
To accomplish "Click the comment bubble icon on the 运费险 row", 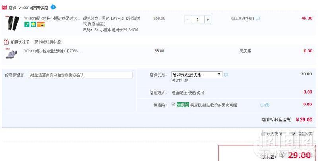I will [262, 105].
